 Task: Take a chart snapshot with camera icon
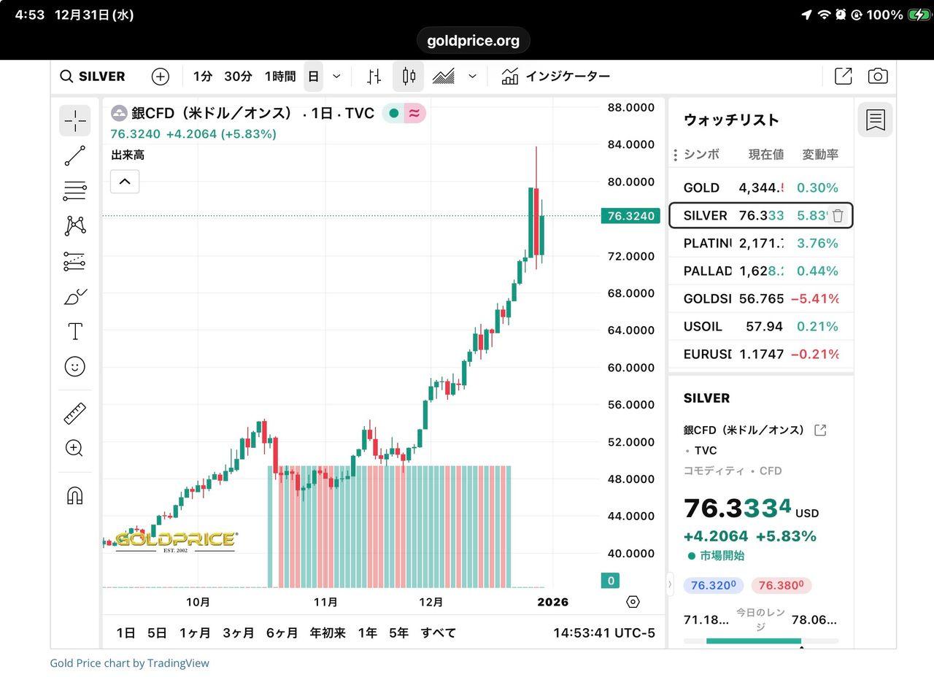coord(877,76)
